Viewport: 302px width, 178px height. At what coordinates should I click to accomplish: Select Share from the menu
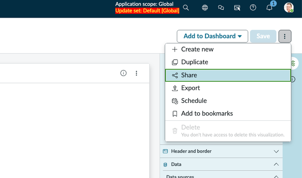point(228,75)
